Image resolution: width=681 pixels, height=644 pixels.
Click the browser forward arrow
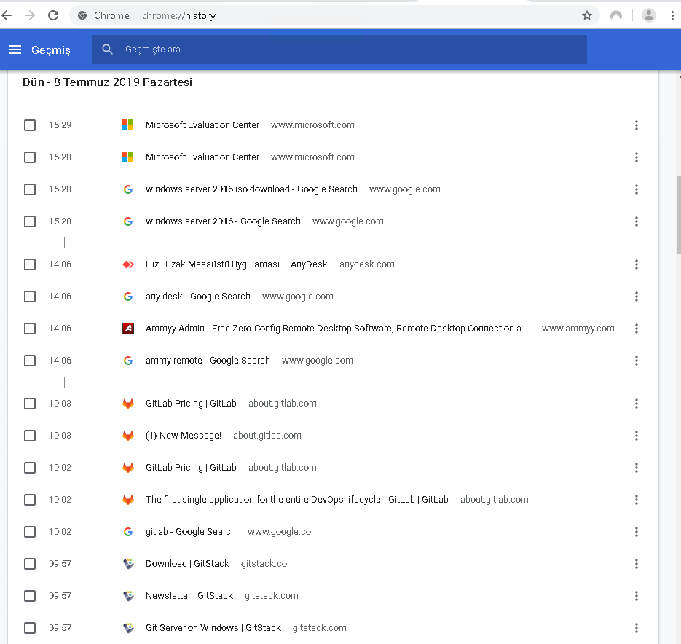[x=30, y=15]
